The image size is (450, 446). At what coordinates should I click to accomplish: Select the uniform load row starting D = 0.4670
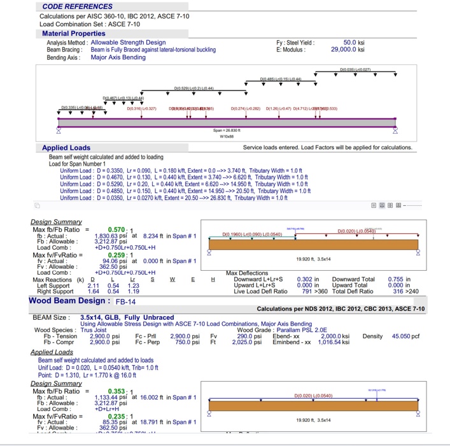click(184, 177)
